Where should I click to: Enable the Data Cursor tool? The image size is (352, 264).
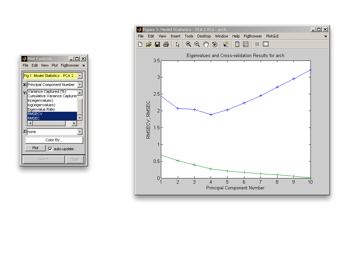pos(225,44)
